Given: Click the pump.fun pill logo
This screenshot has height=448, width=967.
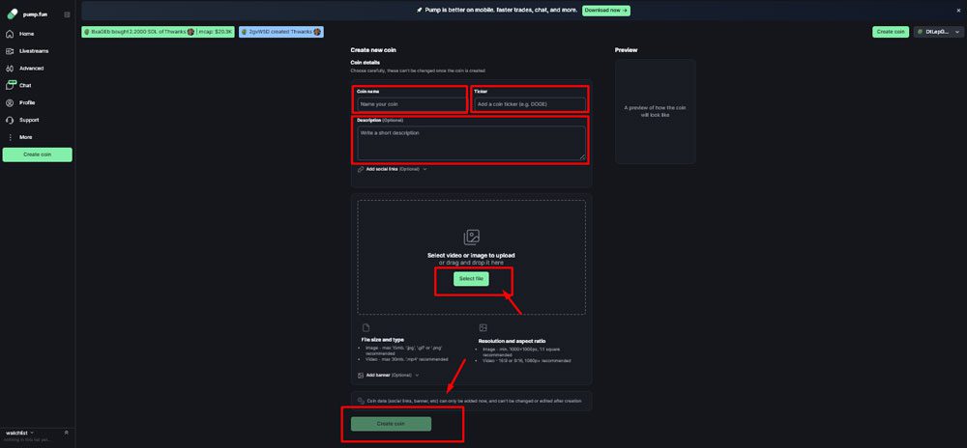Looking at the screenshot, I should click(12, 14).
